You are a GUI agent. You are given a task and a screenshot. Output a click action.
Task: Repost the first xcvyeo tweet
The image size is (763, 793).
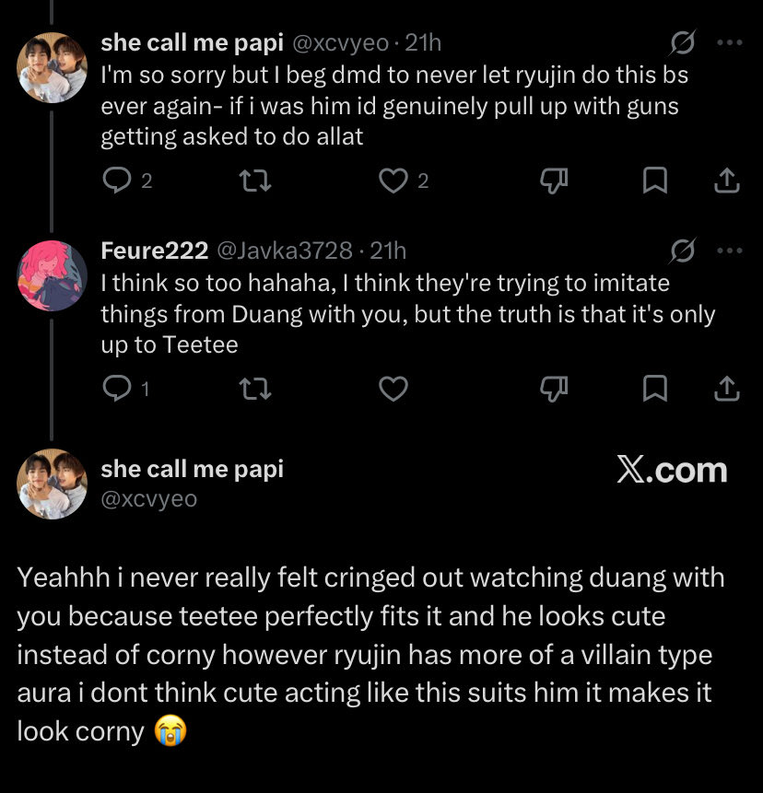click(255, 181)
